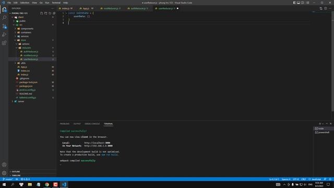Switch to the index.js editor tab
Viewport: 334px width, 188px height.
[66, 8]
